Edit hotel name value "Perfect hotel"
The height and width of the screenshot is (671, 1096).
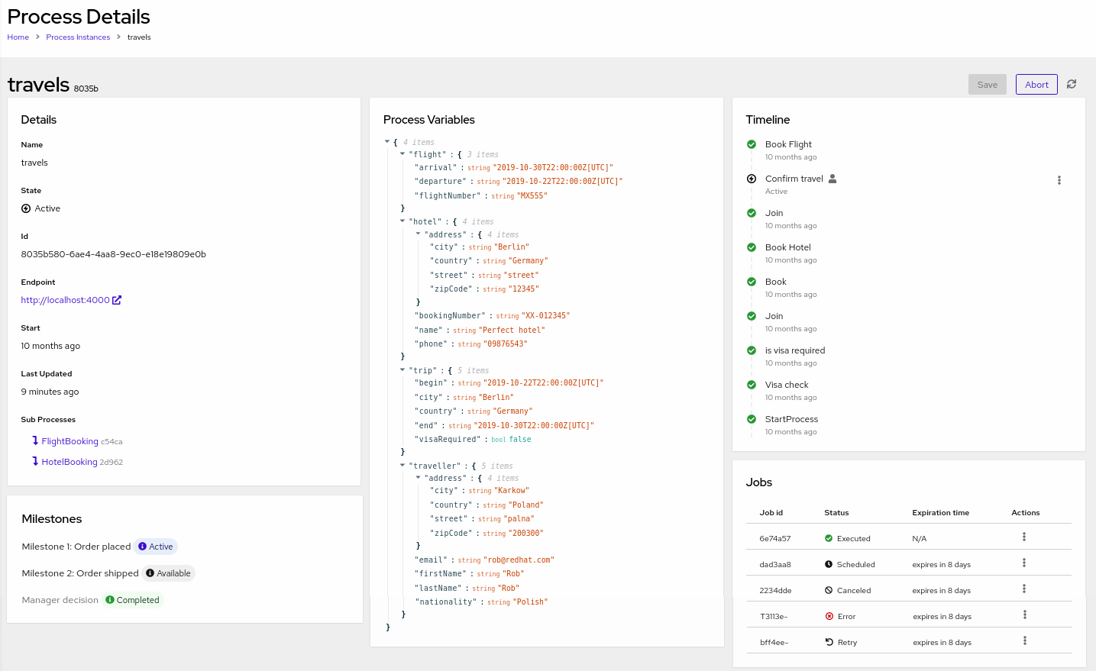click(x=512, y=331)
